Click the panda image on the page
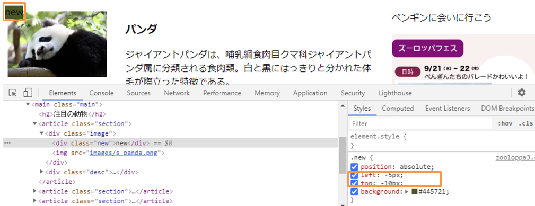This screenshot has height=206, width=535. point(57,44)
